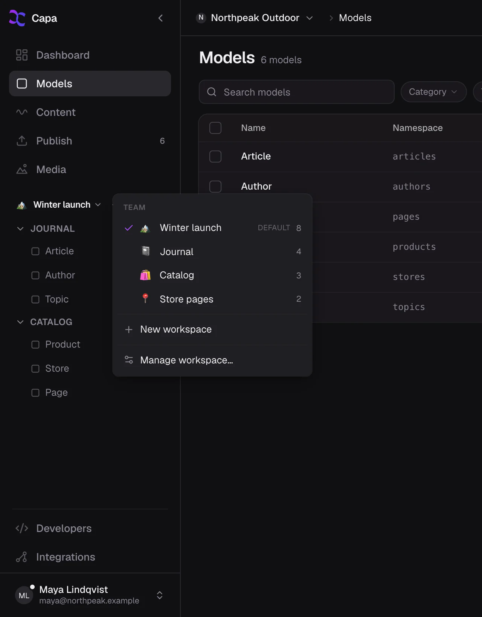Viewport: 482px width, 617px height.
Task: Open the Northpeak Outdoor organization dropdown
Action: click(255, 18)
